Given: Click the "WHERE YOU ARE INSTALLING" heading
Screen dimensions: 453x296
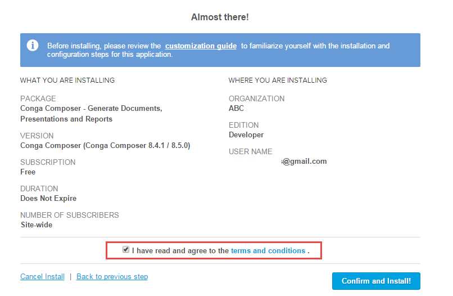Looking at the screenshot, I should (x=278, y=80).
